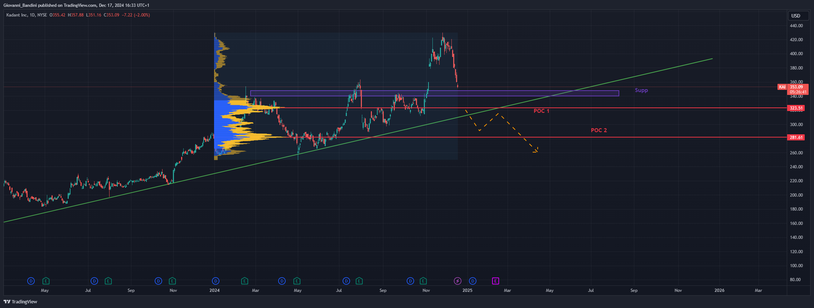The height and width of the screenshot is (308, 814).
Task: Click the O355.42 open price value
Action: coord(57,15)
